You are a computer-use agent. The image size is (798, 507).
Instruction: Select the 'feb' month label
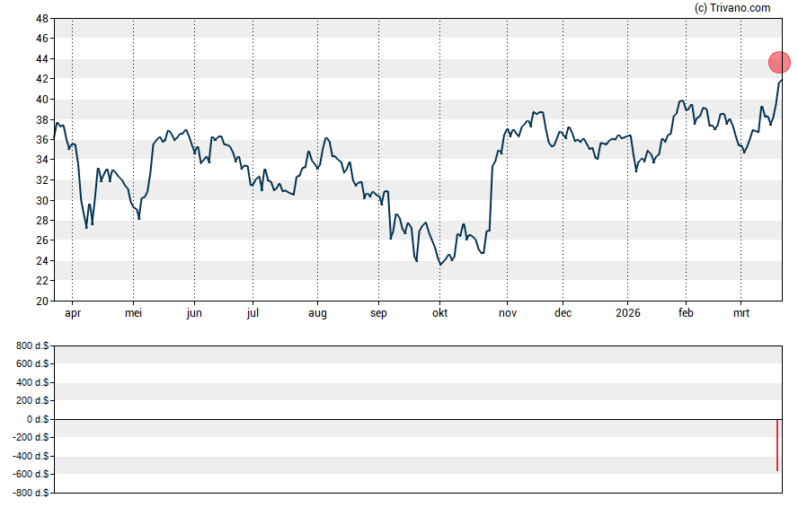click(685, 314)
